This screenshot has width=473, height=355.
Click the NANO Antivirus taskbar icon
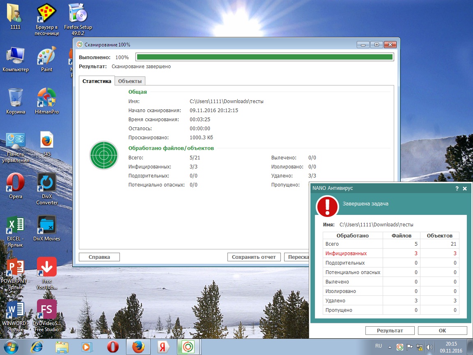[x=188, y=347]
